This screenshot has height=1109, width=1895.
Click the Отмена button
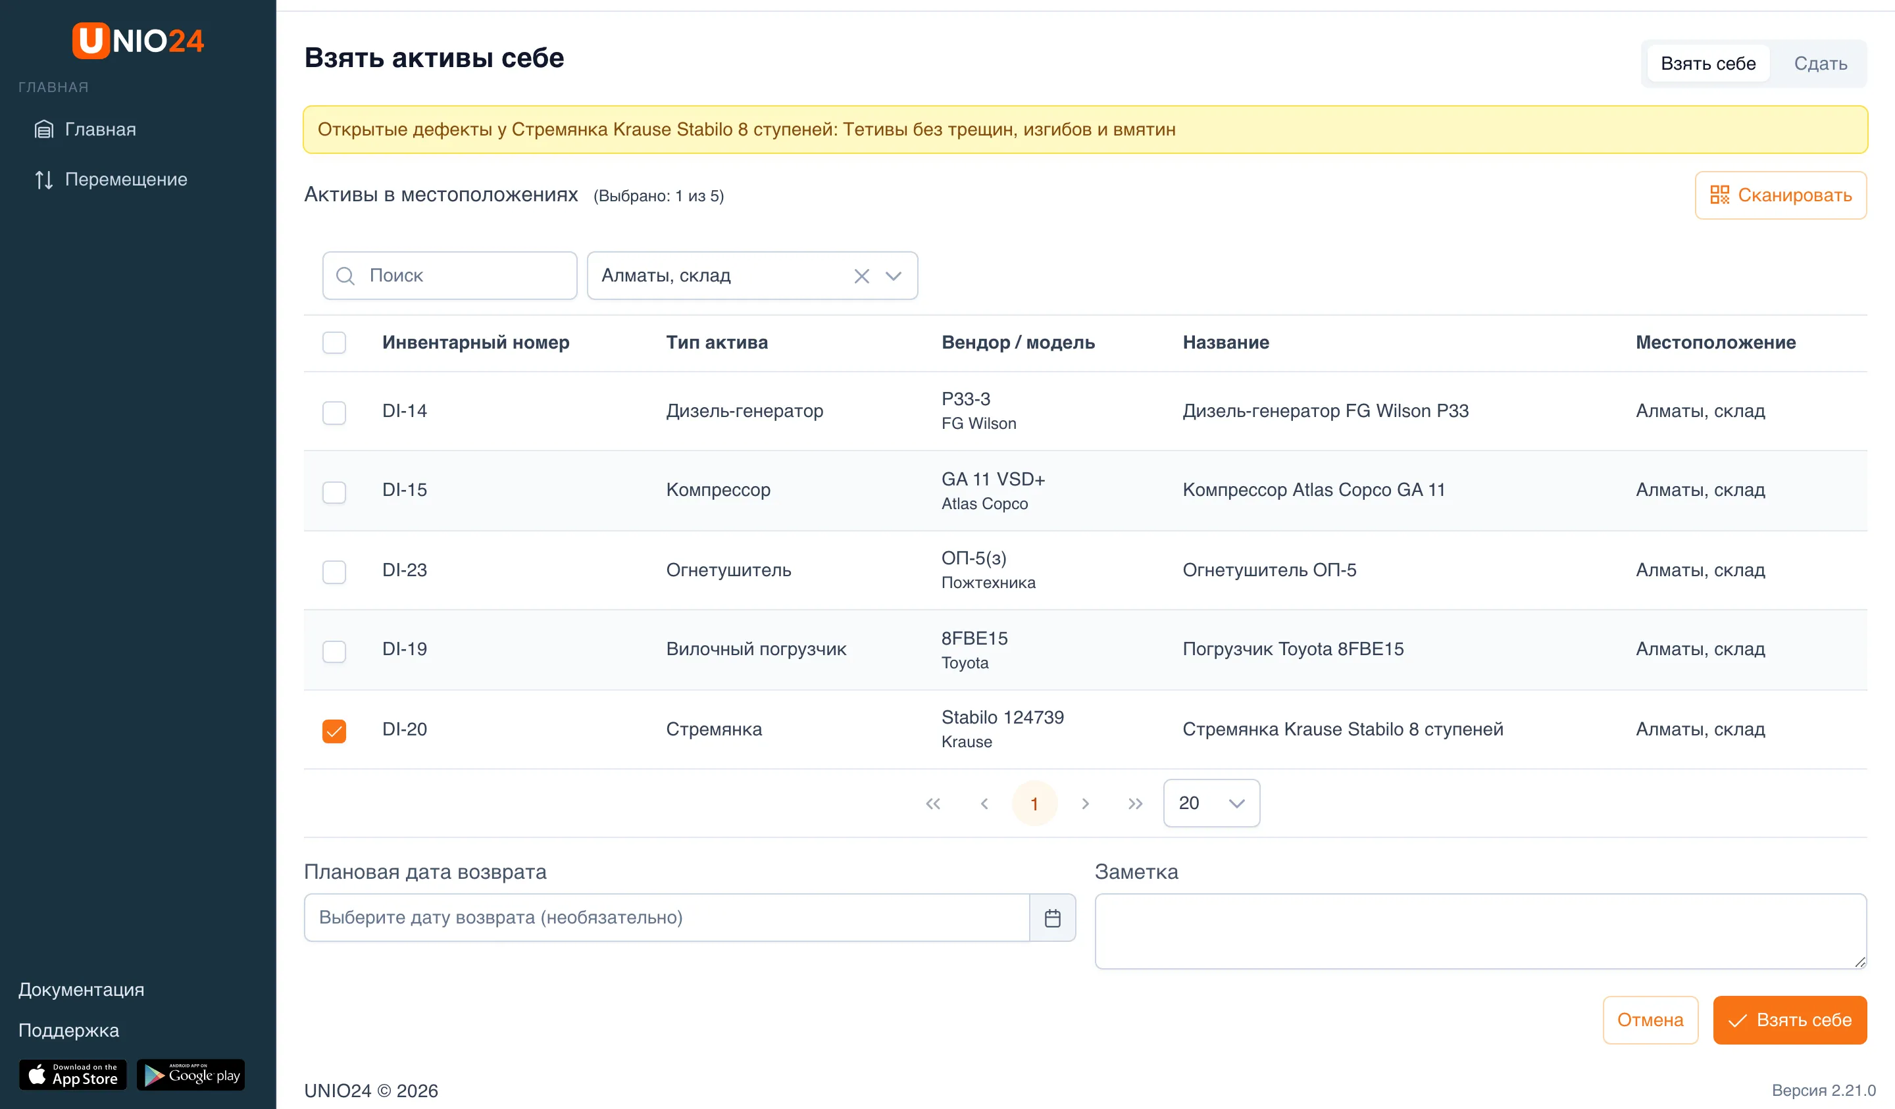1650,1020
